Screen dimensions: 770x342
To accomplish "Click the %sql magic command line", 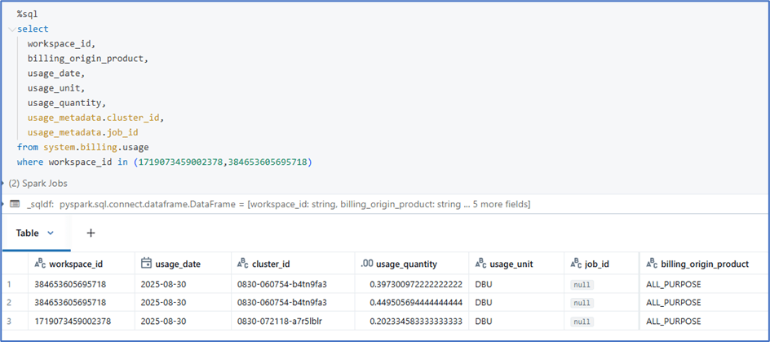I will coord(28,15).
